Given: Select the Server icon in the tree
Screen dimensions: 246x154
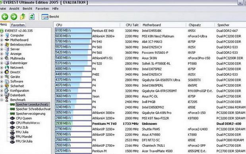Looking at the screenshot, I should pos(7,49).
